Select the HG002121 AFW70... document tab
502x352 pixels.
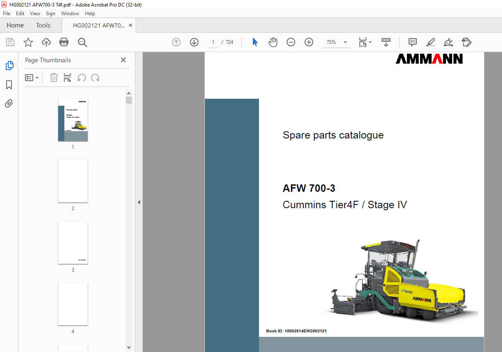[x=99, y=25]
